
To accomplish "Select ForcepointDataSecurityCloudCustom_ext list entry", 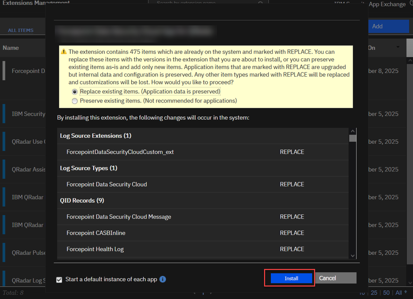I will [120, 152].
